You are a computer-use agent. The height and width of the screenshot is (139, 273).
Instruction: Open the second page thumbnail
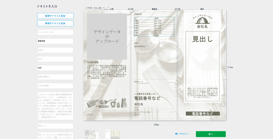[113, 134]
